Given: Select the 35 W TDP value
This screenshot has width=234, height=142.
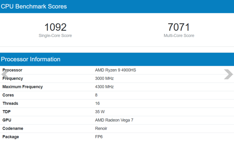Looking at the screenshot, I should (100, 112).
